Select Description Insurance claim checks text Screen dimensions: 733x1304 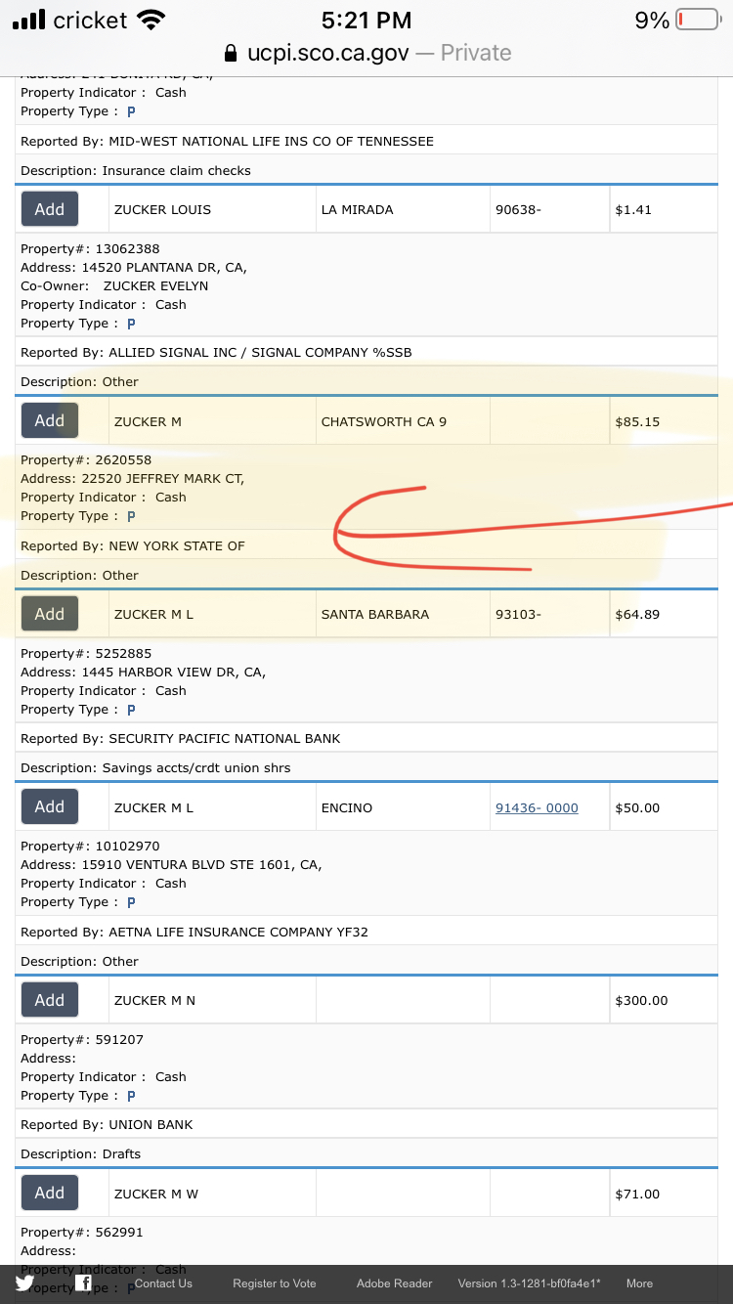(x=136, y=171)
